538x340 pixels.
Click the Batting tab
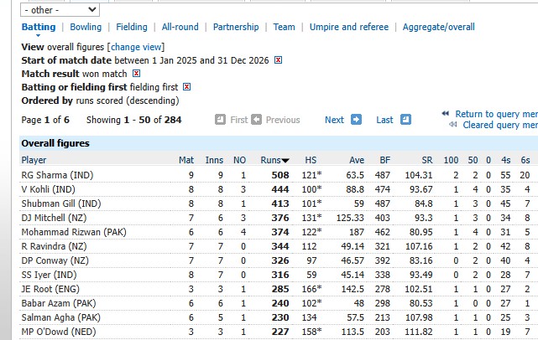click(39, 27)
